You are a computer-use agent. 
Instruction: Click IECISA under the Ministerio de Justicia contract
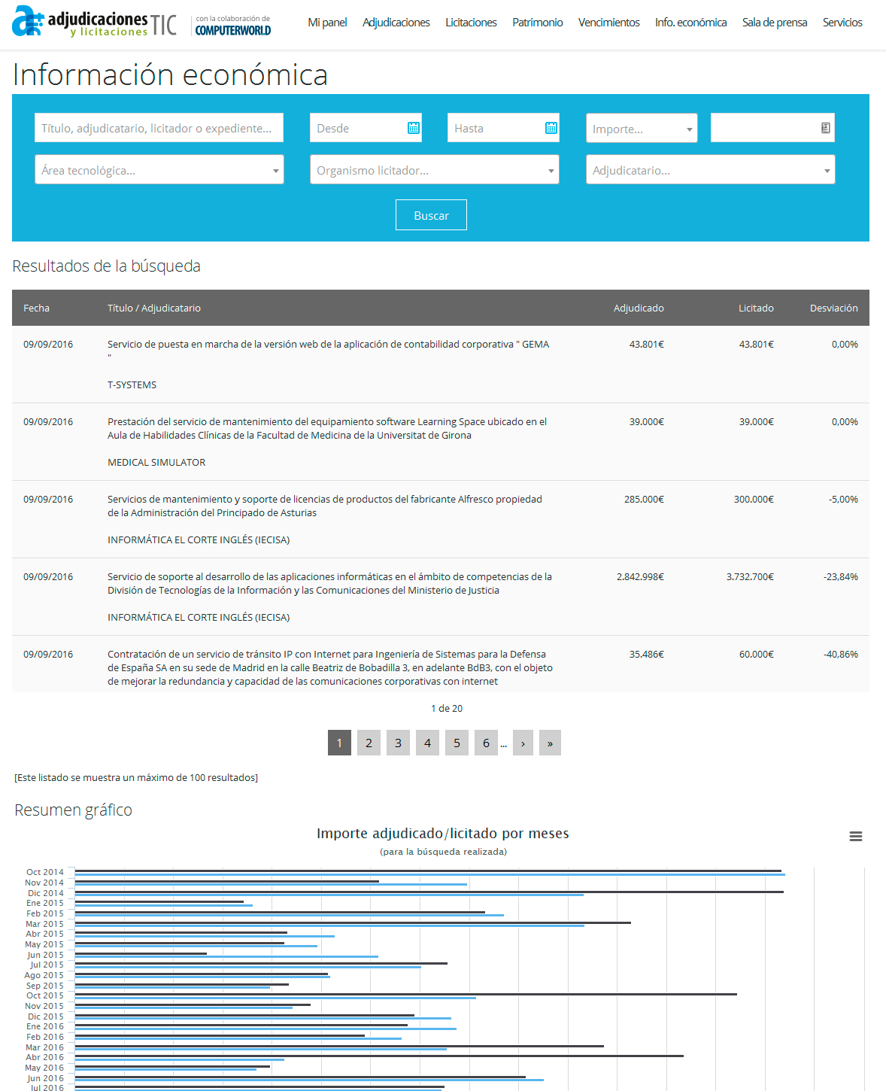coord(199,617)
